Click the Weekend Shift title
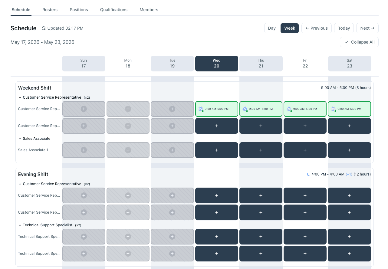The height and width of the screenshot is (269, 388). 35,88
